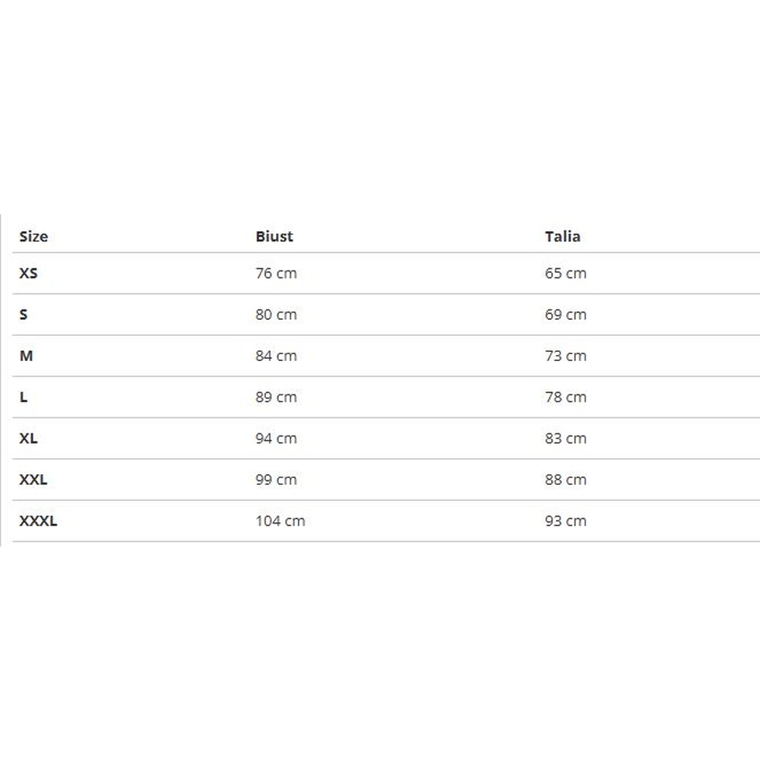Select the 104 cm bust value
The image size is (760, 760).
(x=280, y=521)
